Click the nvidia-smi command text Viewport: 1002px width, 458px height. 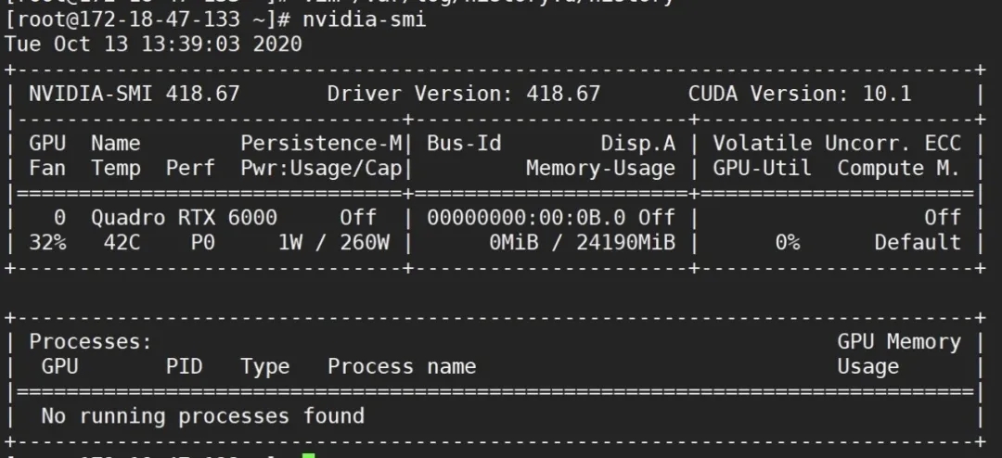365,19
